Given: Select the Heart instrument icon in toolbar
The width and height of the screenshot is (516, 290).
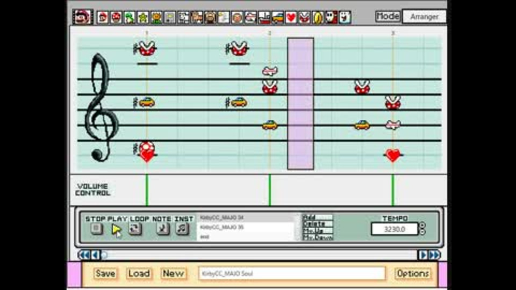Looking at the screenshot, I should tap(291, 17).
